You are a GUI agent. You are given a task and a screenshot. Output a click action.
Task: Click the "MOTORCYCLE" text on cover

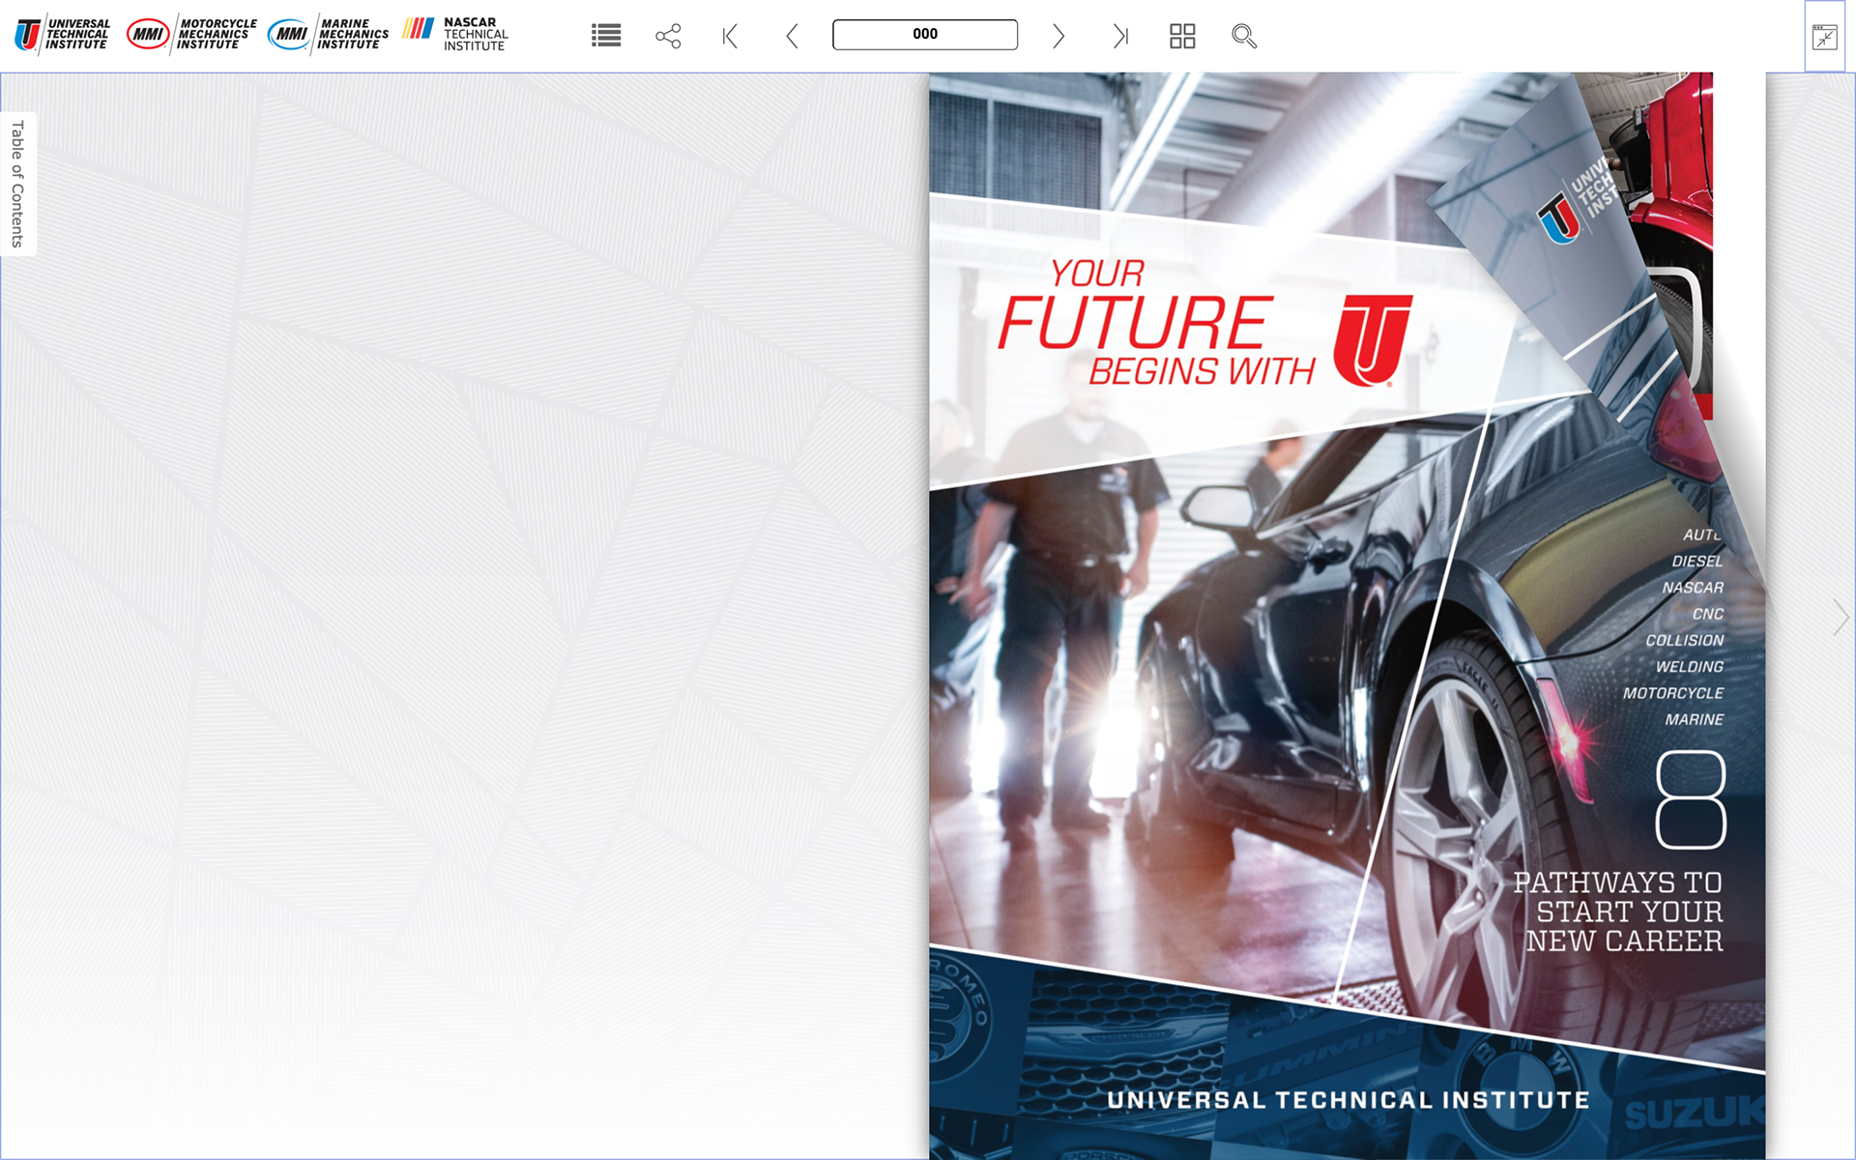click(x=1673, y=693)
